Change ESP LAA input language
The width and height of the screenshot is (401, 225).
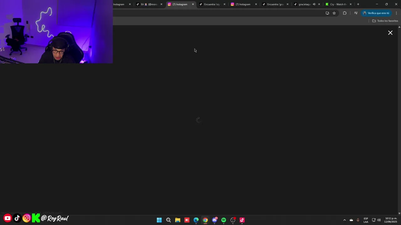point(366,220)
